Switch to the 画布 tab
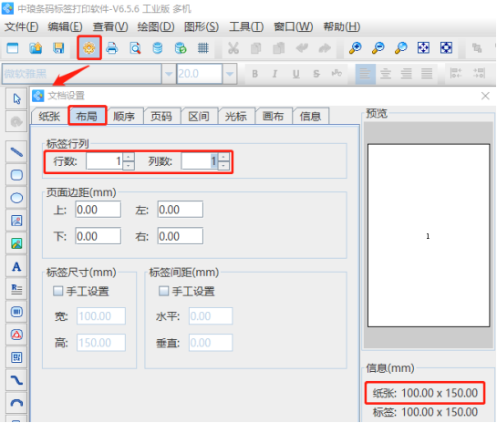 tap(273, 117)
